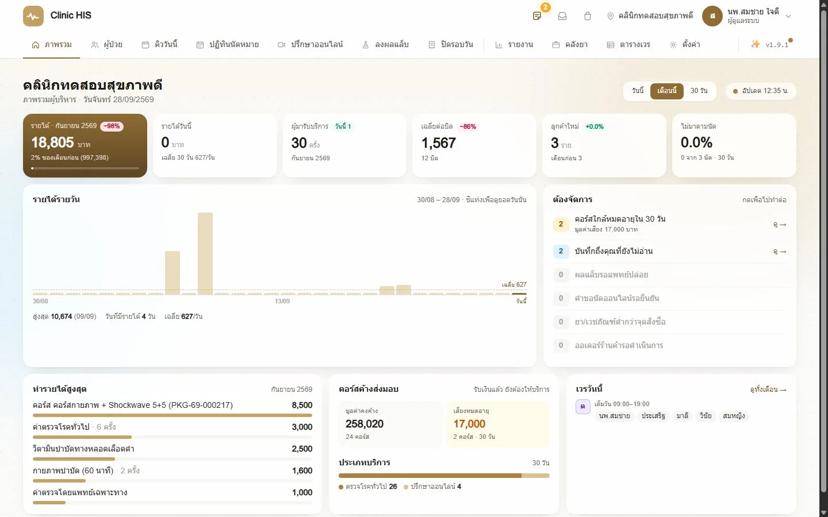Click the sparkle icon beside v1.9.1
Screen dimensions: 828x517
[x=756, y=44]
